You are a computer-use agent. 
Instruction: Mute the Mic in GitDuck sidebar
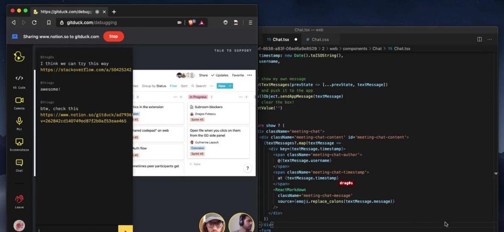click(x=19, y=124)
